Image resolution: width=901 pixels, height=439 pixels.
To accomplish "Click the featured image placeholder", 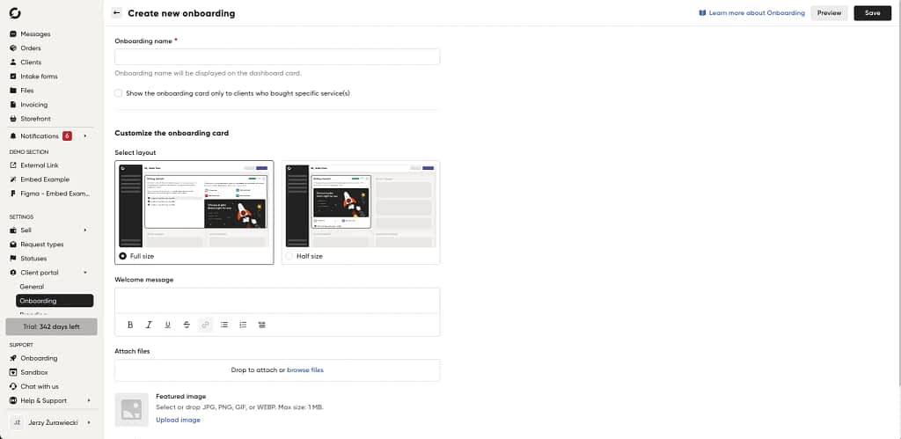I will pyautogui.click(x=132, y=410).
